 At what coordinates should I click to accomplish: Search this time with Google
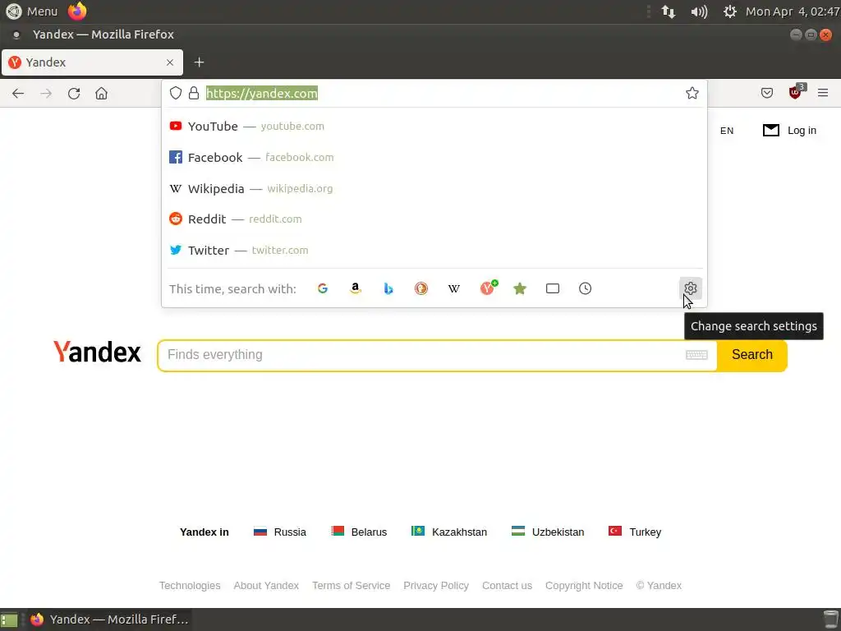point(322,288)
